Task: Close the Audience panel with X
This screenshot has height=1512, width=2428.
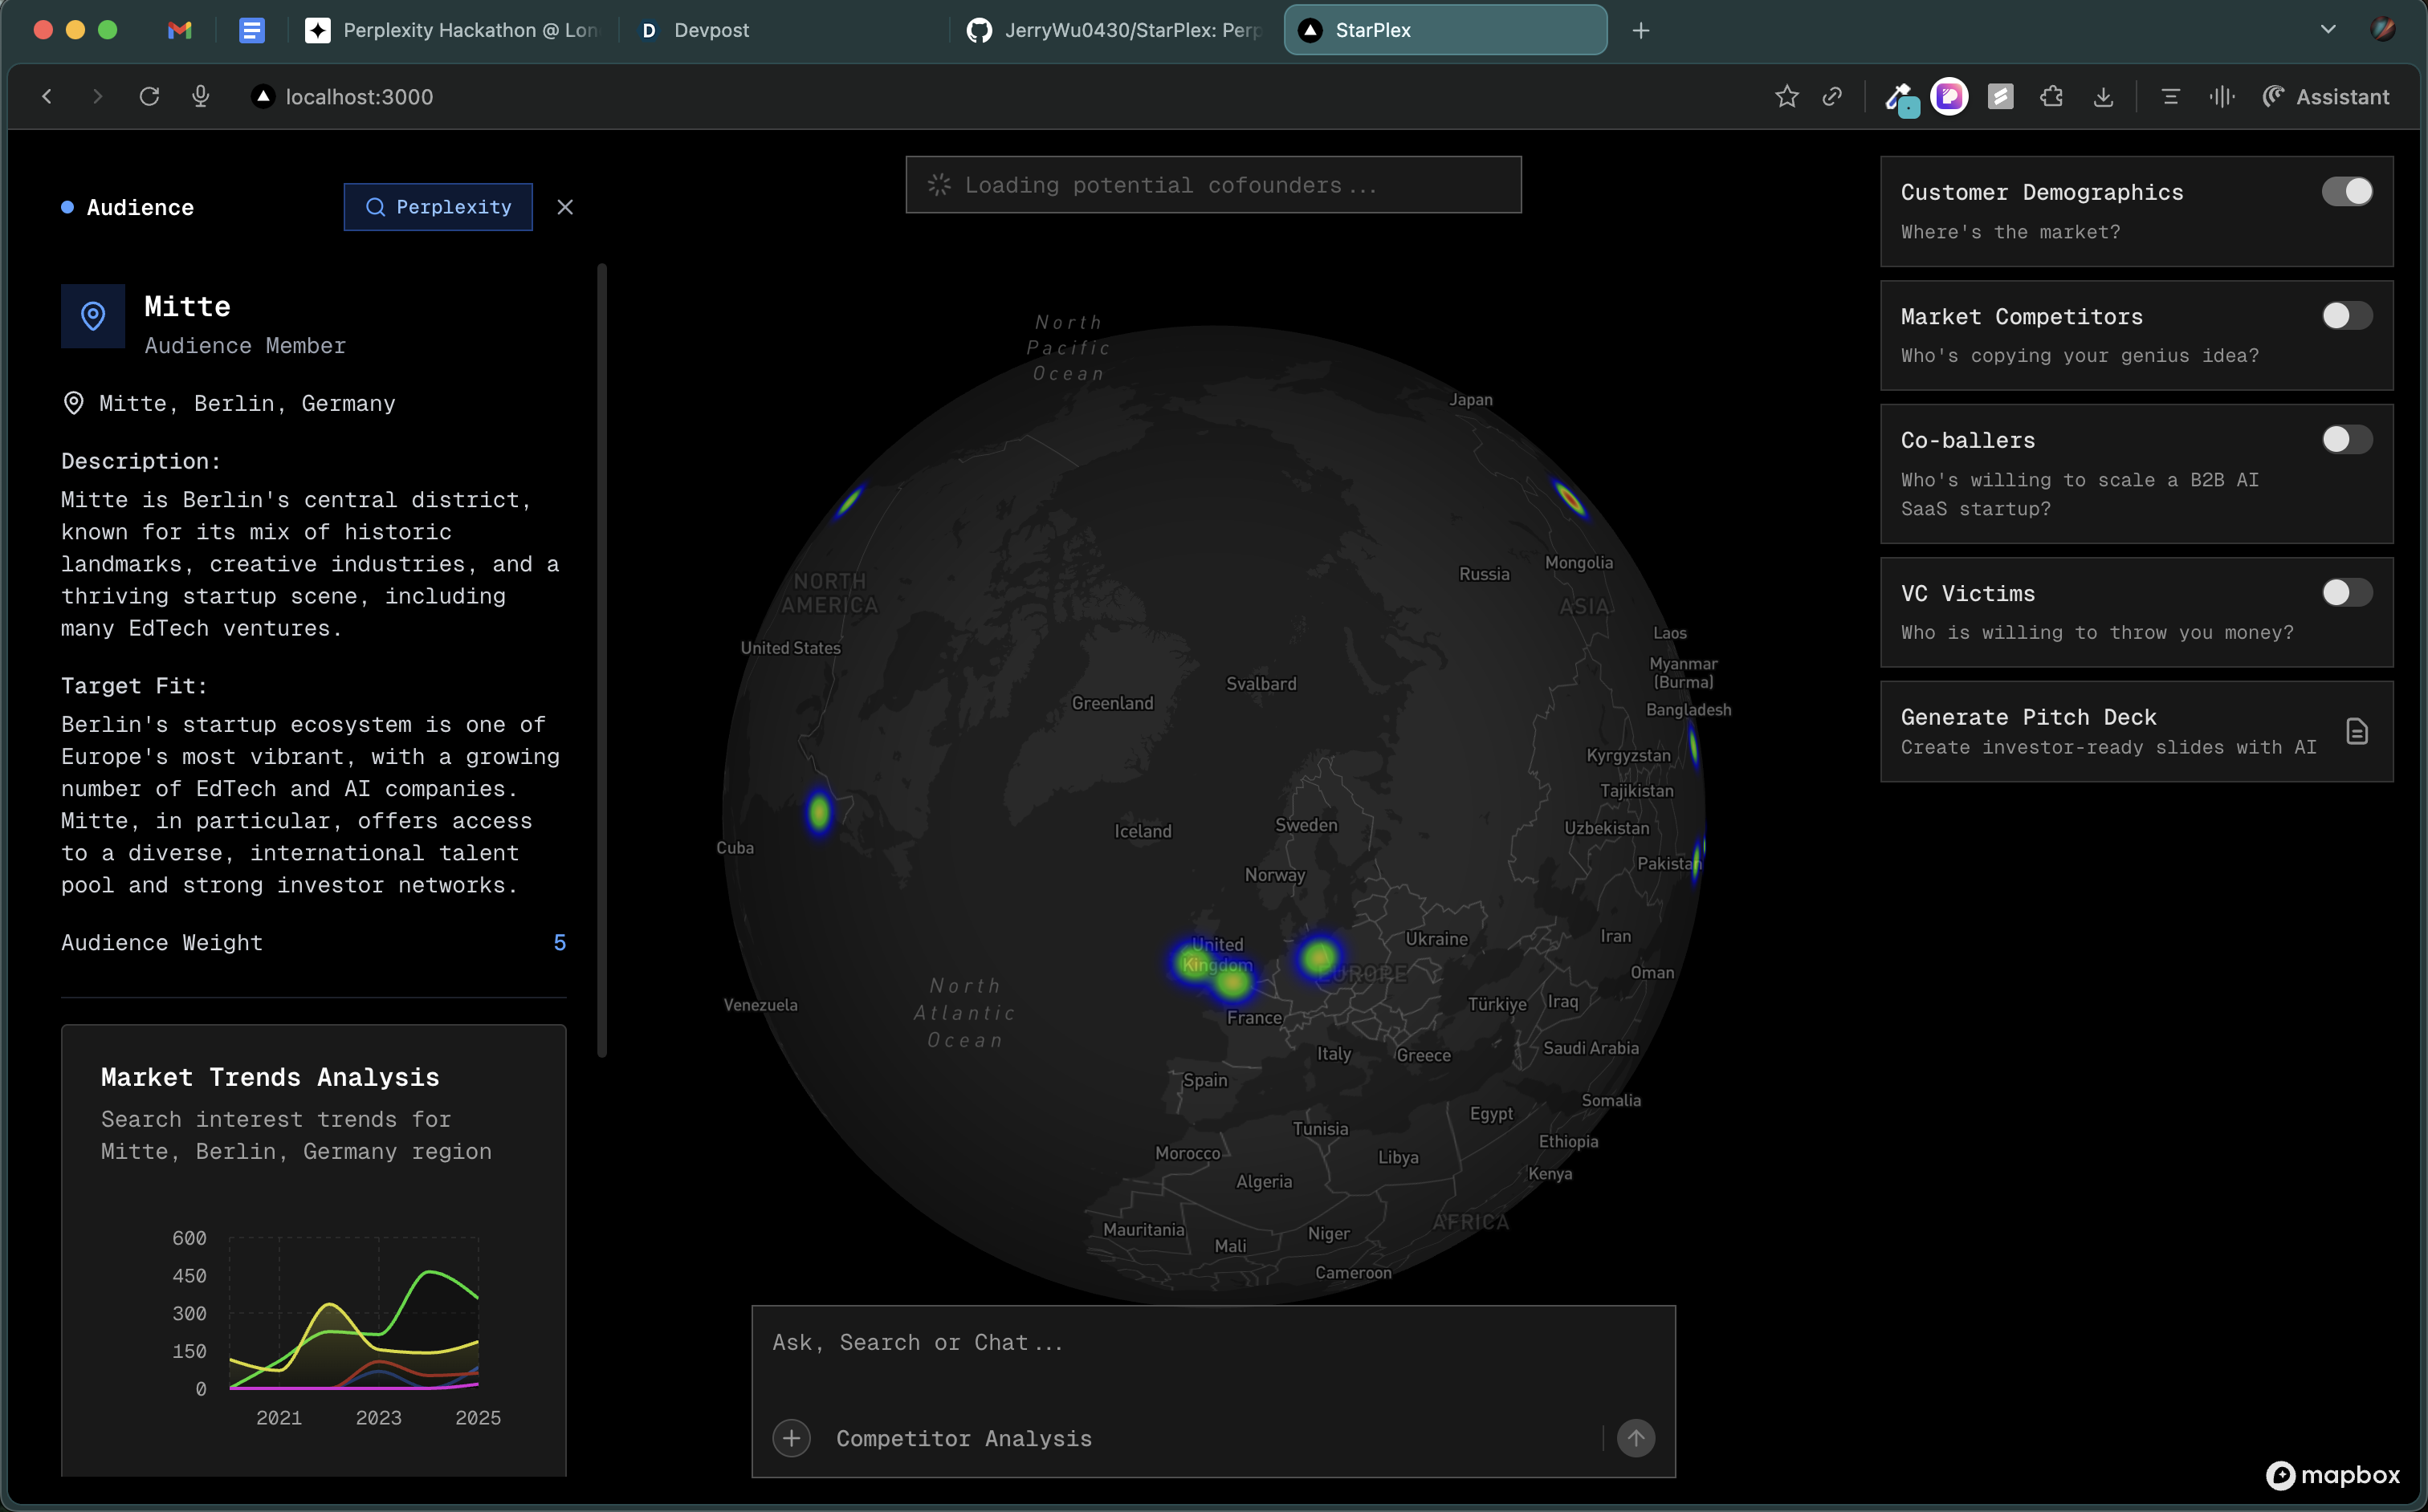Action: tap(565, 207)
